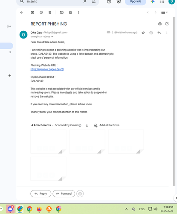Open the Support help menu
Image resolution: width=177 pixels, height=214 pixels.
click(109, 1)
